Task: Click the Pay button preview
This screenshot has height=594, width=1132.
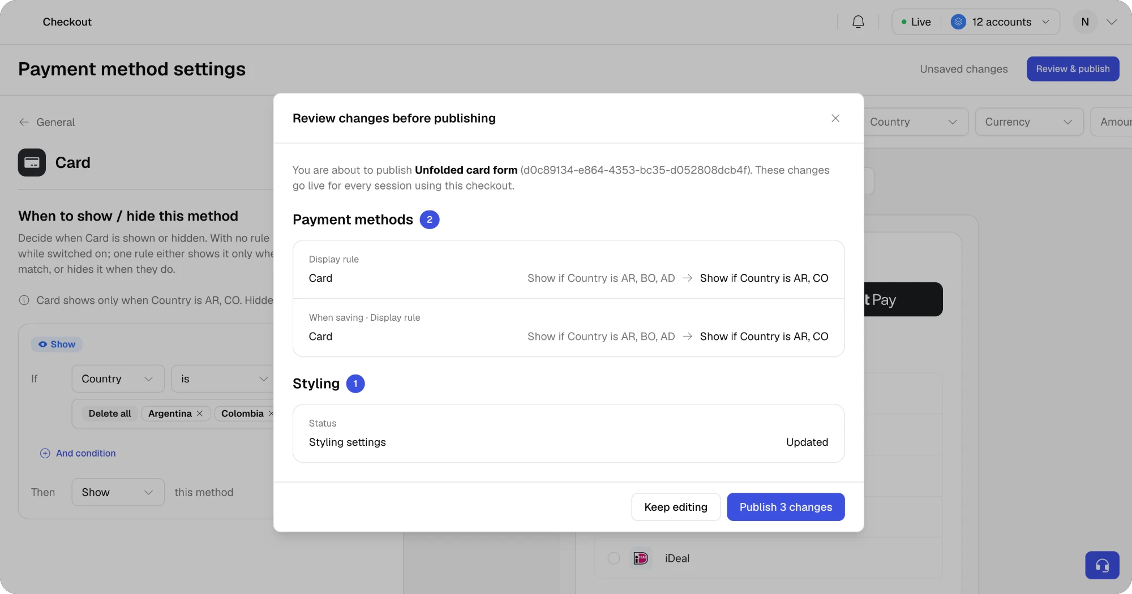Action: coord(902,299)
